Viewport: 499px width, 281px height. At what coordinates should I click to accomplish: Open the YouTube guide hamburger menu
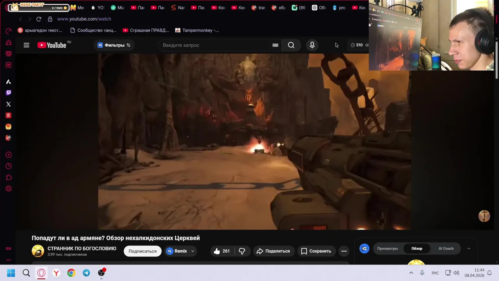click(27, 45)
